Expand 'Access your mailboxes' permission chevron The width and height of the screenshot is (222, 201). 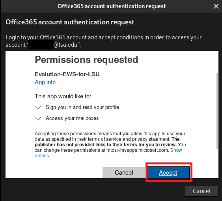click(x=38, y=118)
